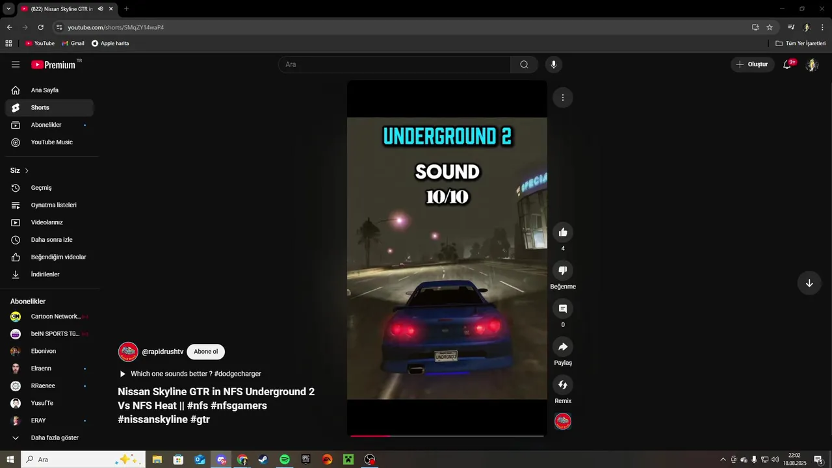
Task: Open the Gmail bookmark
Action: pos(73,44)
